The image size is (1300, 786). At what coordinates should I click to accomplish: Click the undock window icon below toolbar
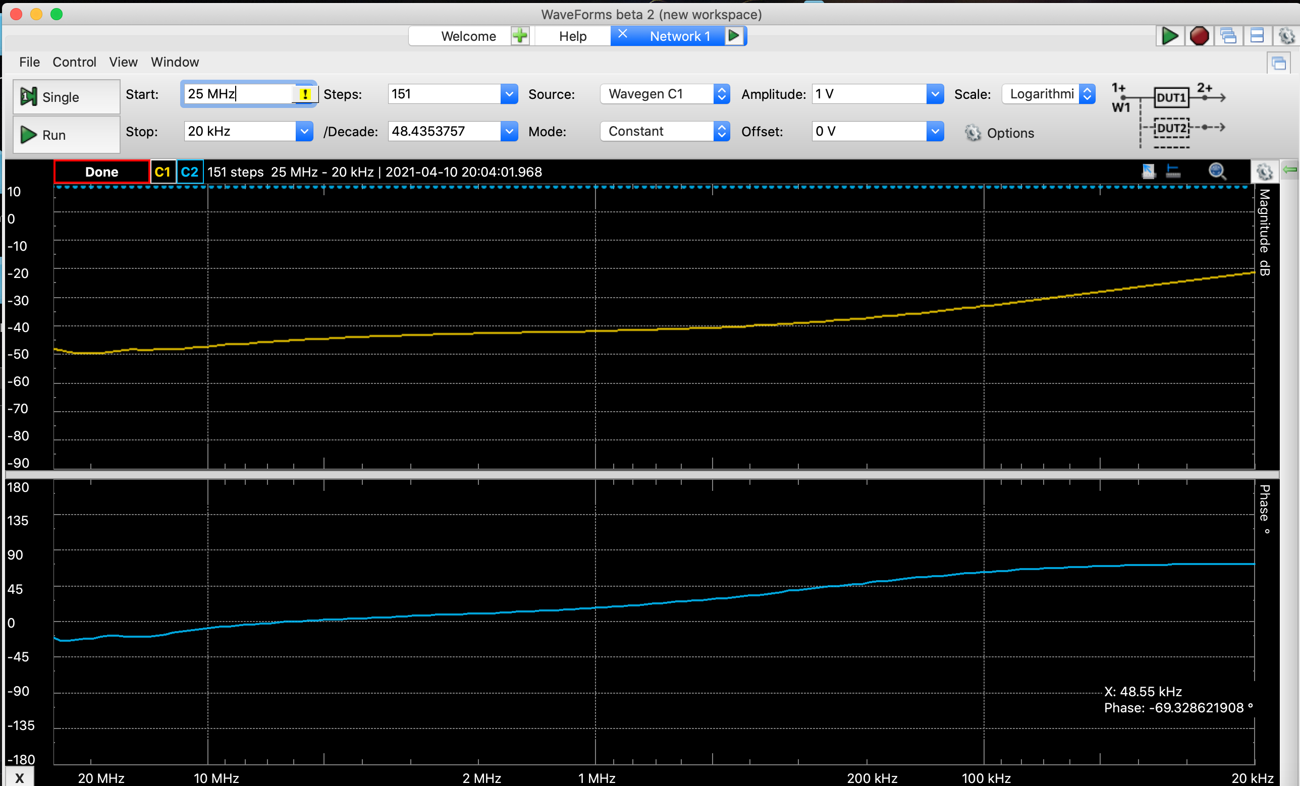(x=1279, y=64)
